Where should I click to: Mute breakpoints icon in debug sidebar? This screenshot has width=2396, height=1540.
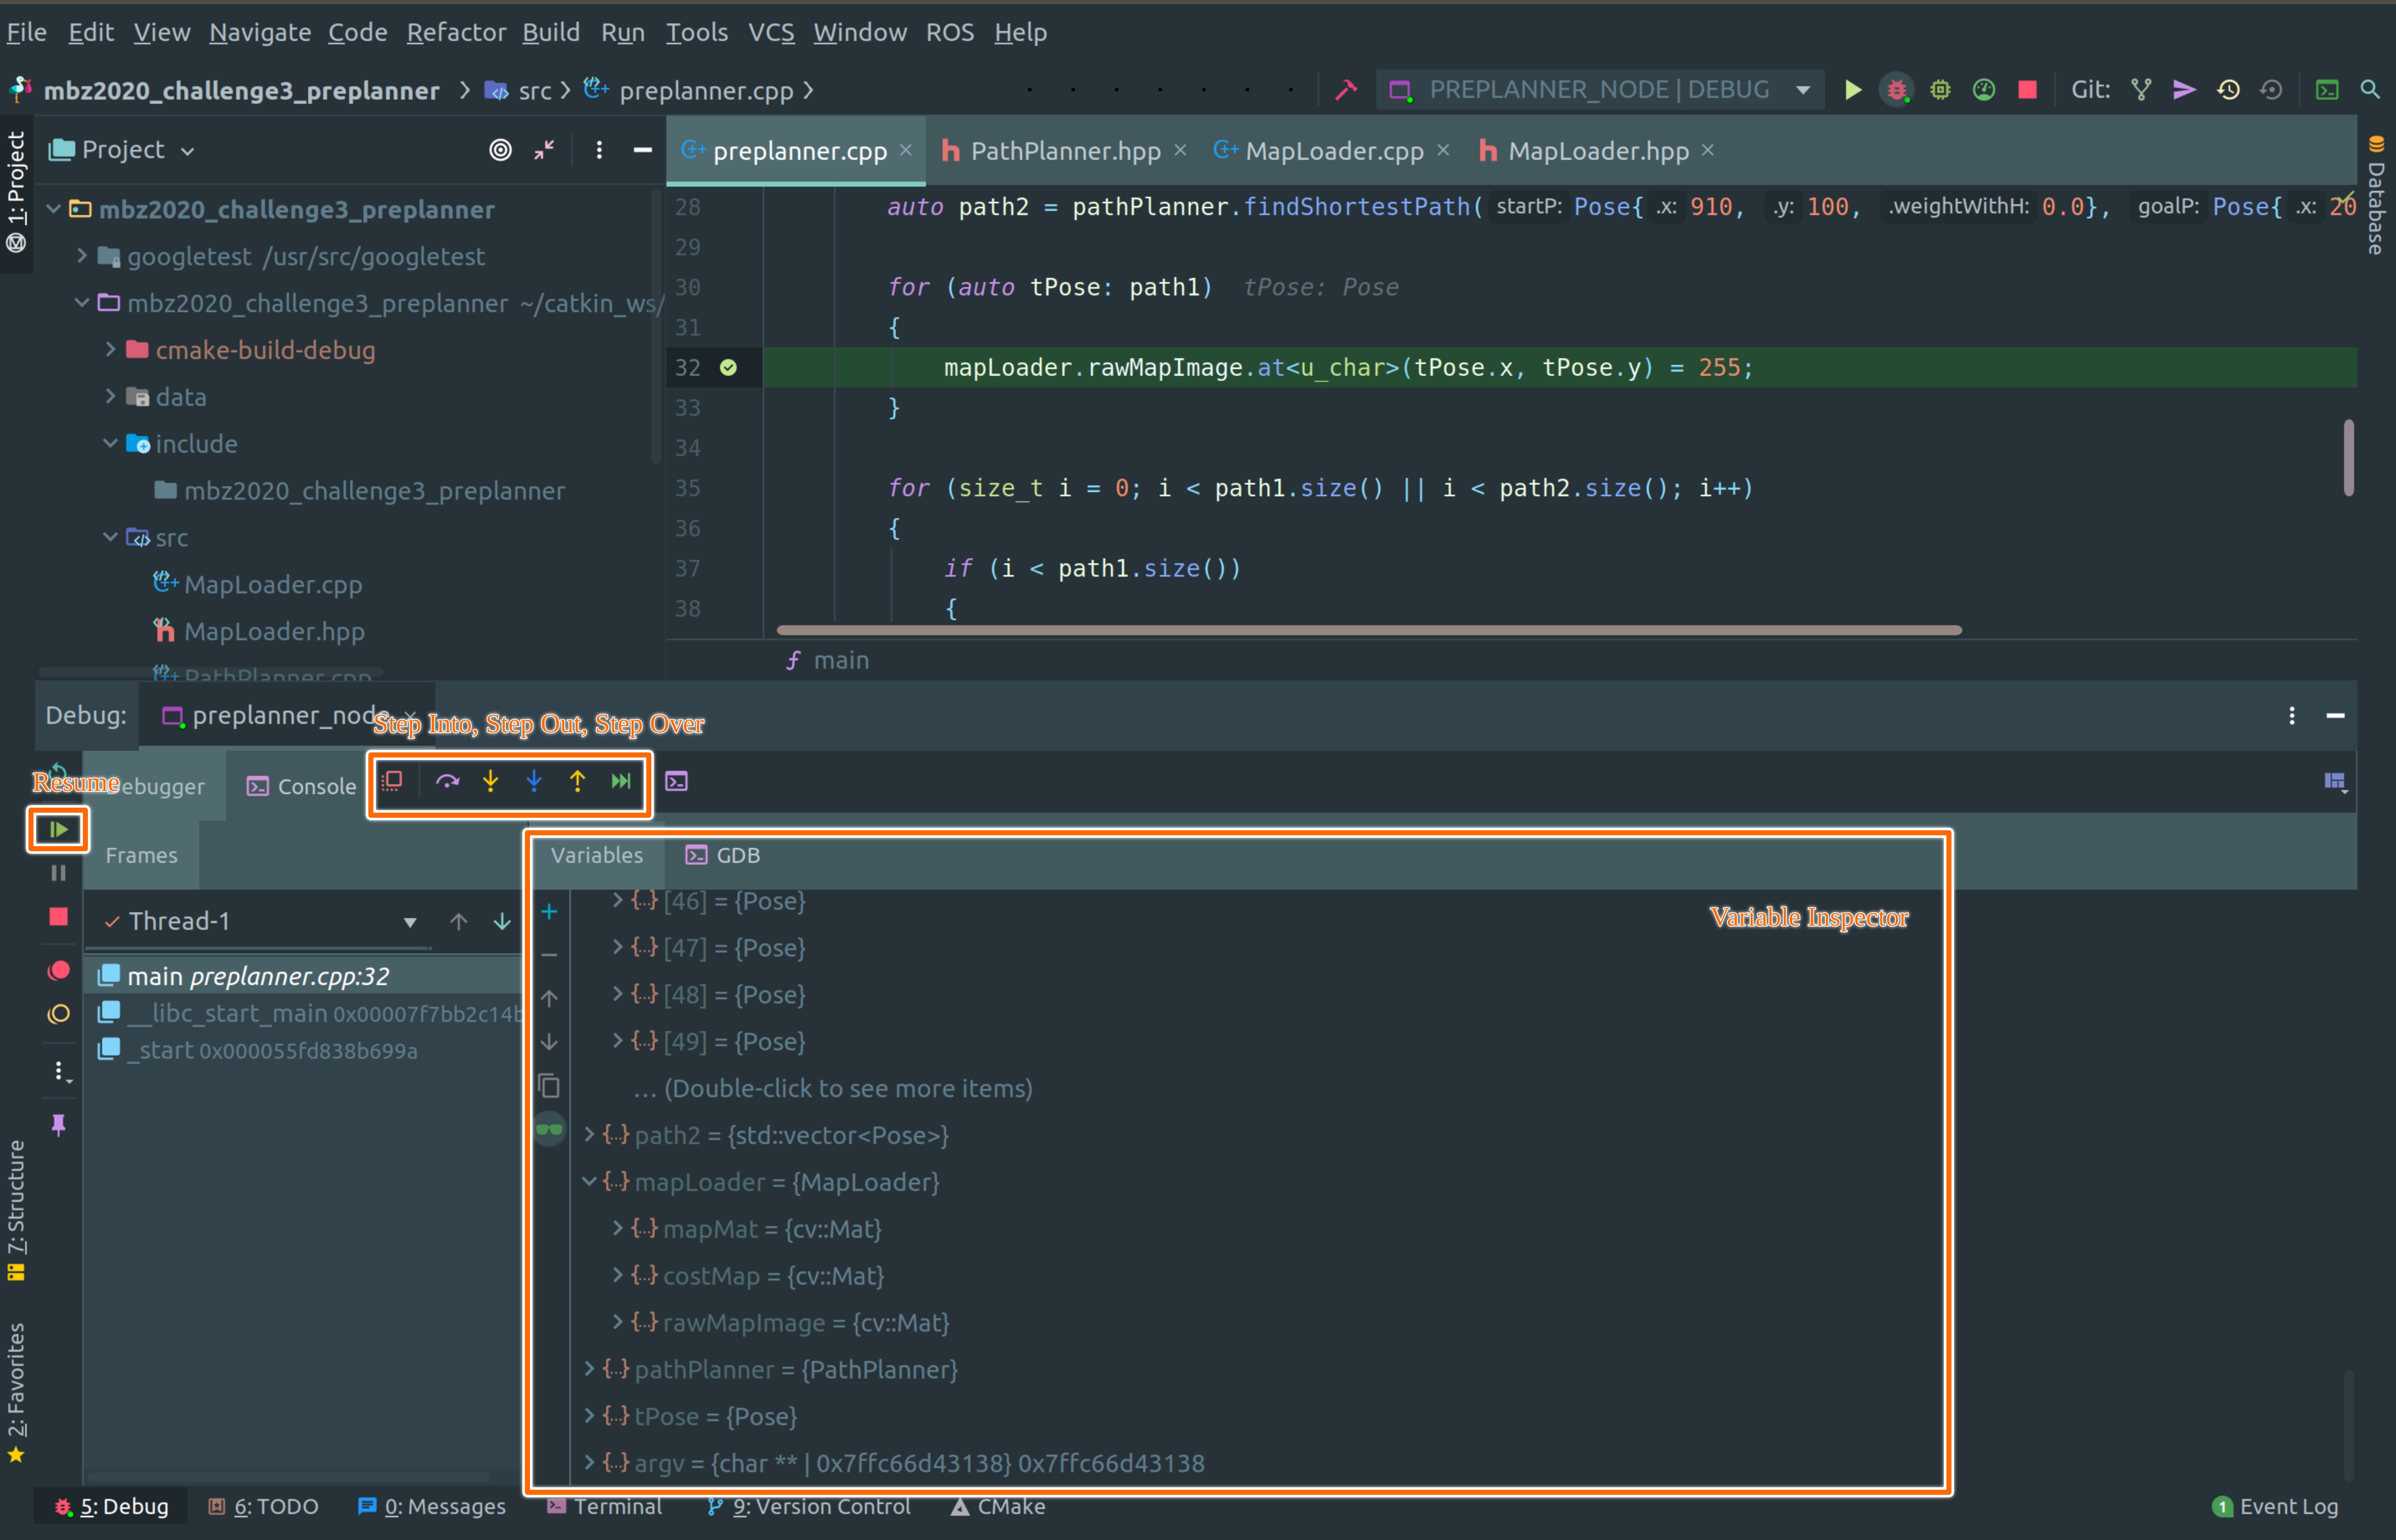[58, 1014]
